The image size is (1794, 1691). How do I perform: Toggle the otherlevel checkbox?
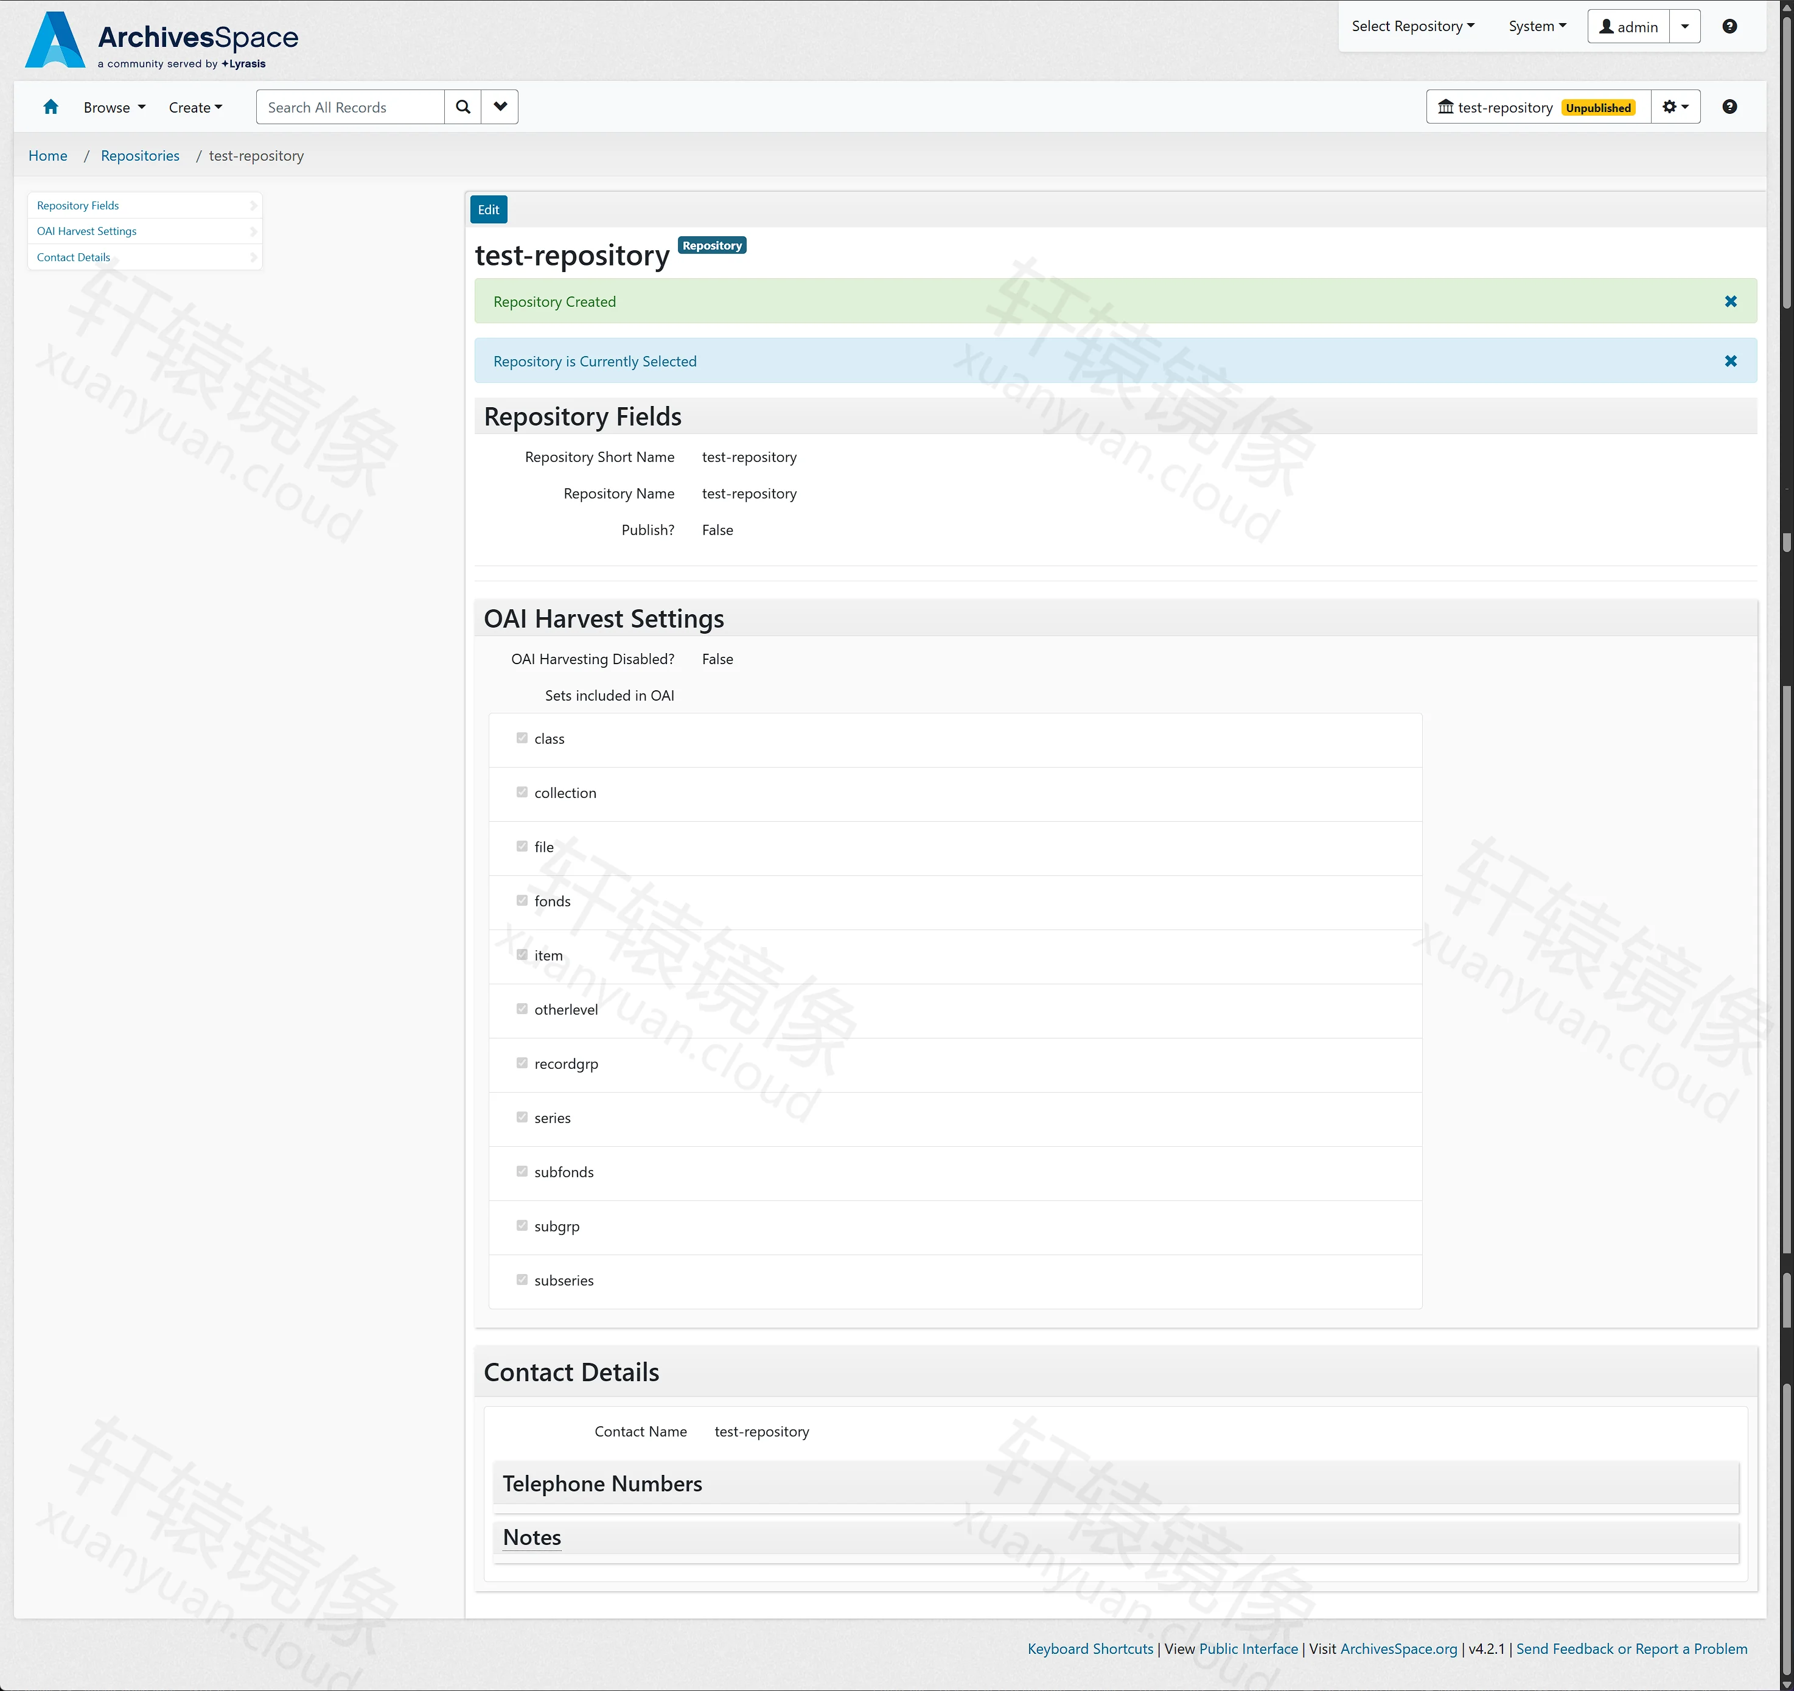522,1009
